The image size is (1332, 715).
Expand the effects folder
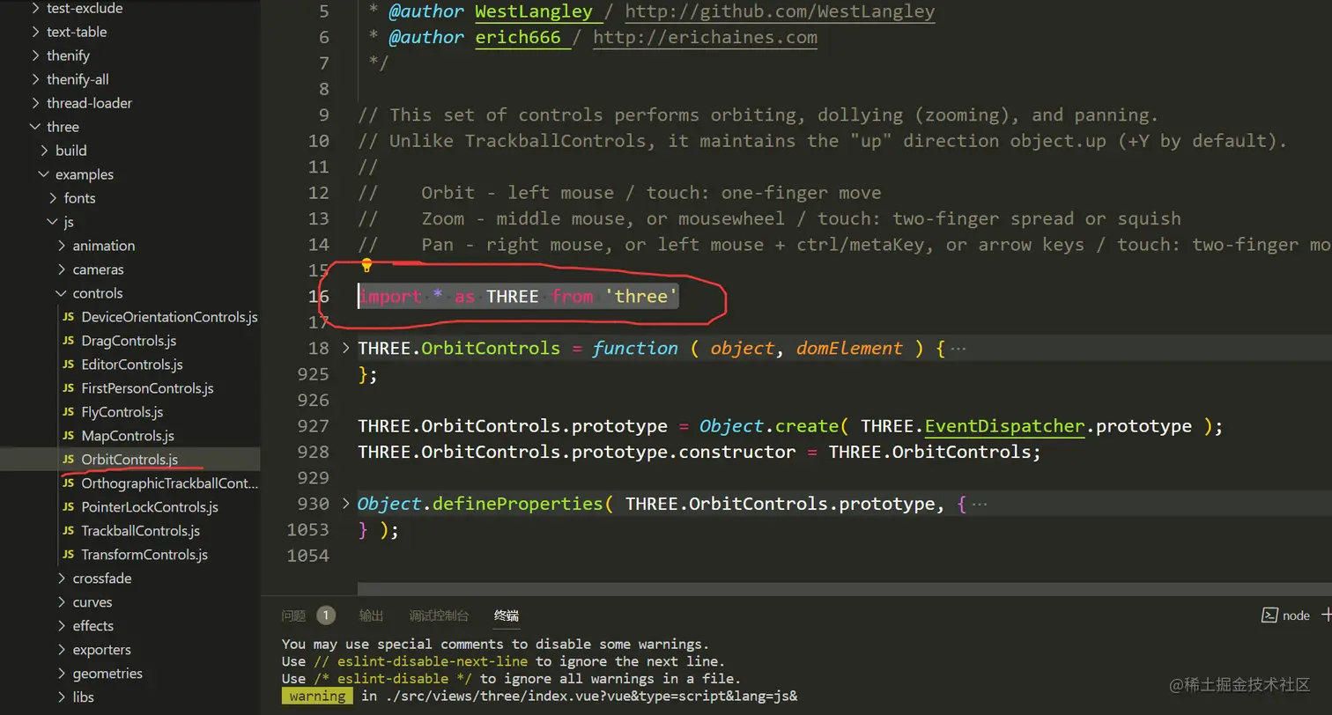tap(62, 626)
